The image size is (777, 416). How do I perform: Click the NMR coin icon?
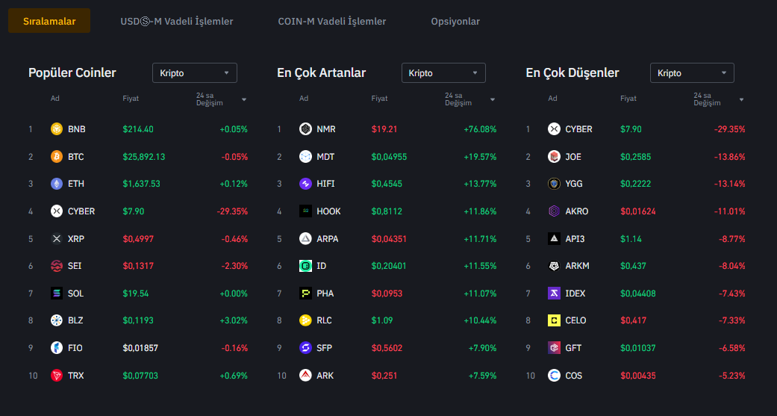[x=305, y=129]
